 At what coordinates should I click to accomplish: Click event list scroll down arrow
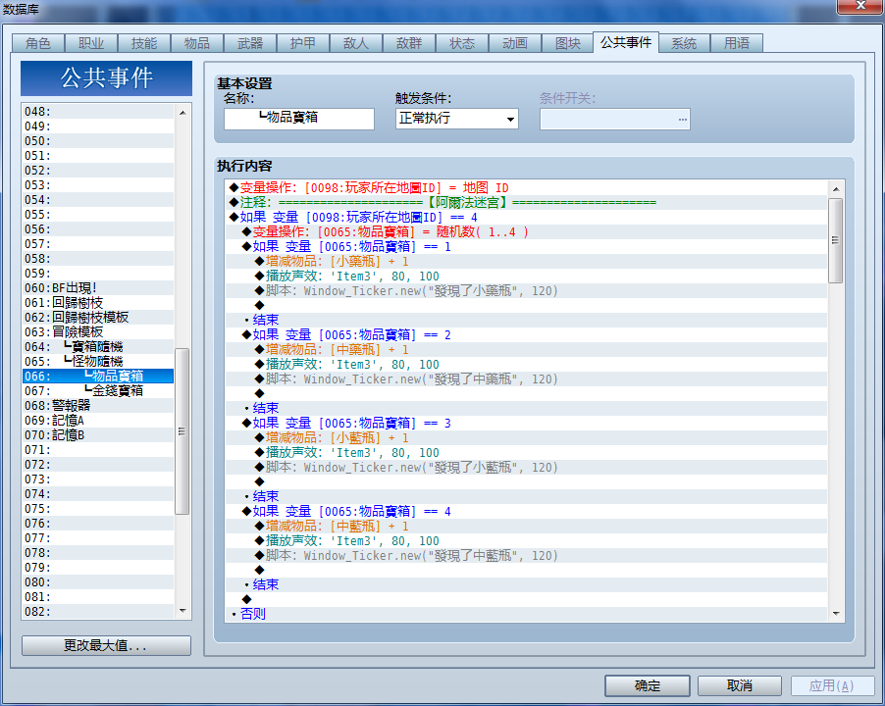(182, 611)
